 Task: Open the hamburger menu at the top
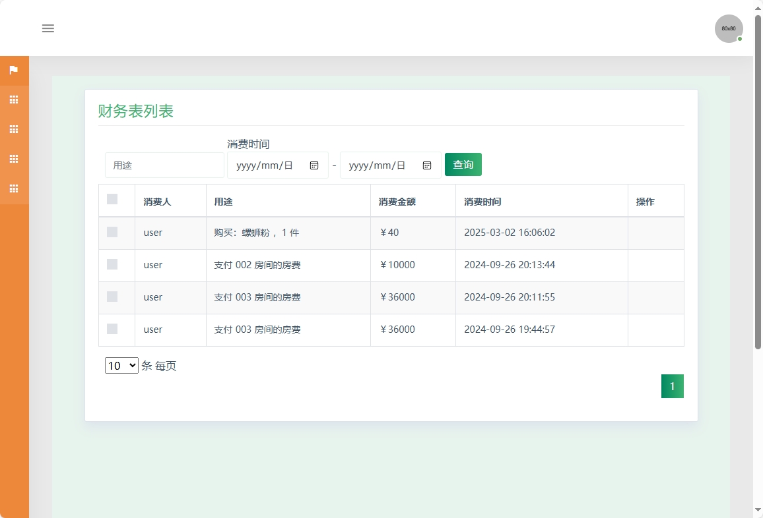pyautogui.click(x=48, y=28)
